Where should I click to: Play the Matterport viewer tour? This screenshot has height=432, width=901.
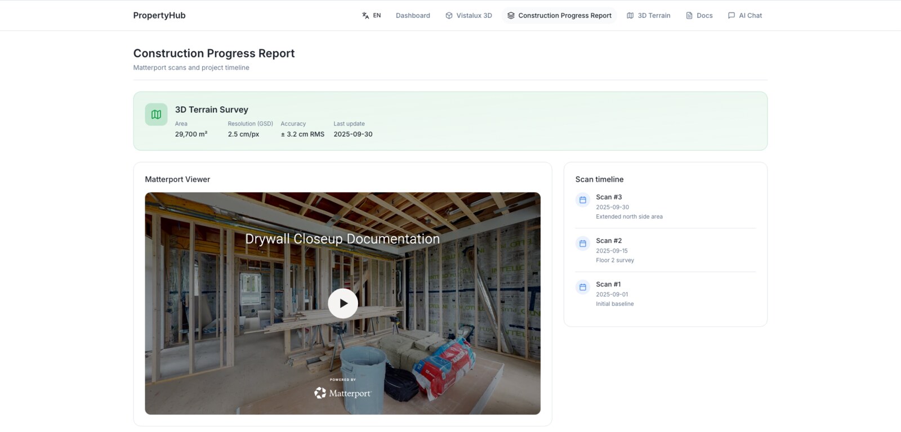pyautogui.click(x=343, y=303)
